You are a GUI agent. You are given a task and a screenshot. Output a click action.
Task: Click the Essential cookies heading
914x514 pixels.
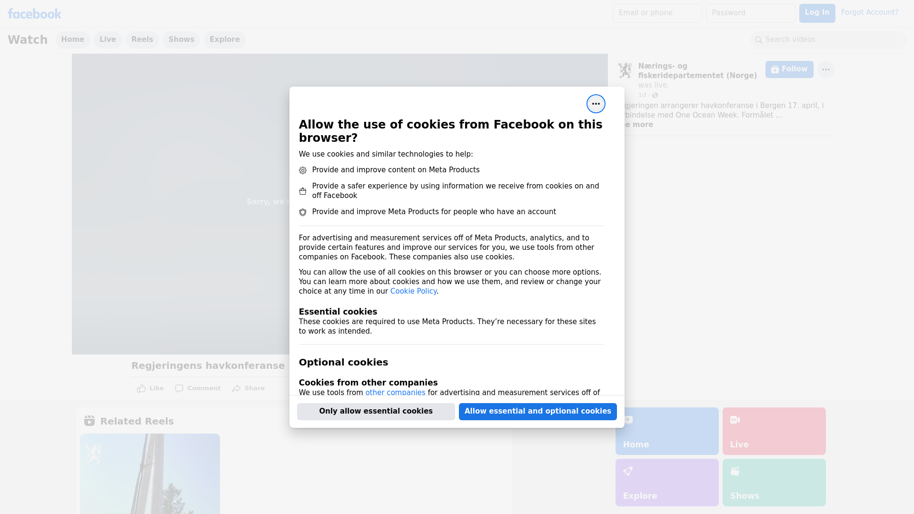click(x=338, y=312)
